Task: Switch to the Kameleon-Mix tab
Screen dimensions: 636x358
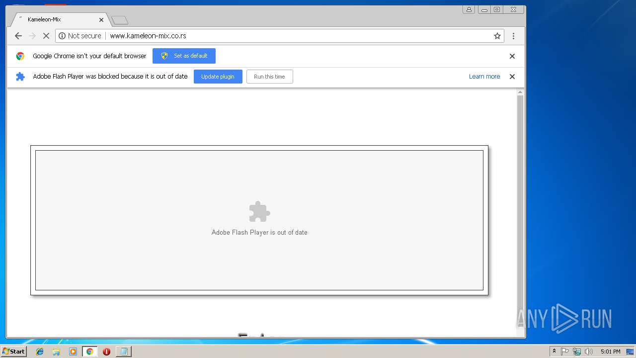Action: point(60,20)
